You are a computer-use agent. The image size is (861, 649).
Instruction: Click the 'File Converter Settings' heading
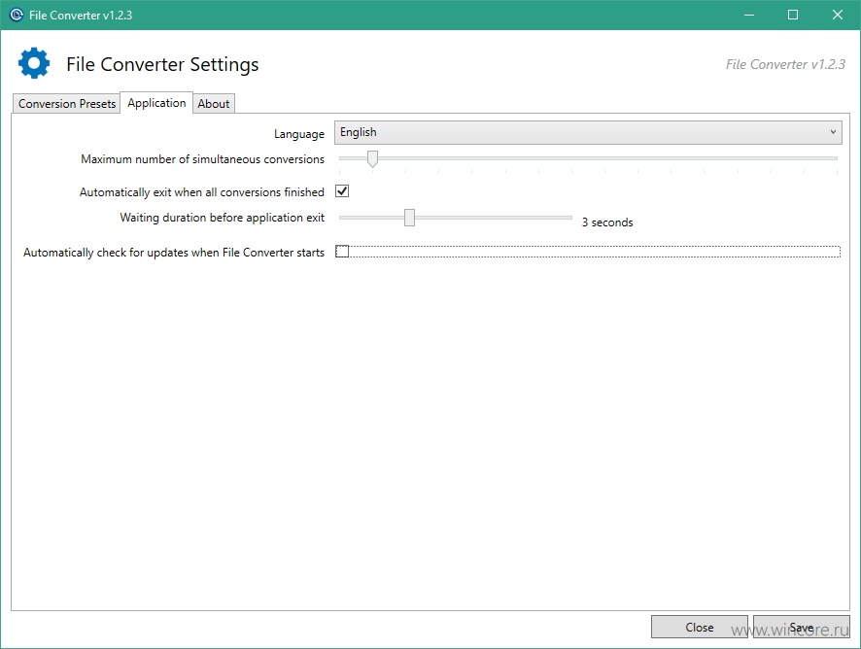tap(162, 64)
